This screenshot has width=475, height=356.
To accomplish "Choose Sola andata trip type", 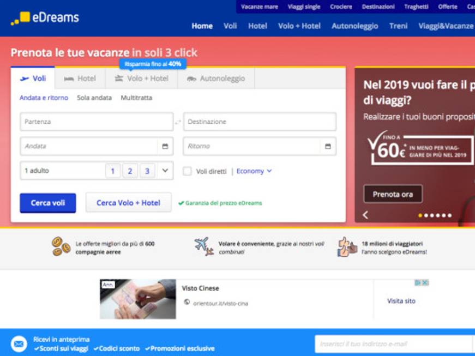I will [x=94, y=98].
